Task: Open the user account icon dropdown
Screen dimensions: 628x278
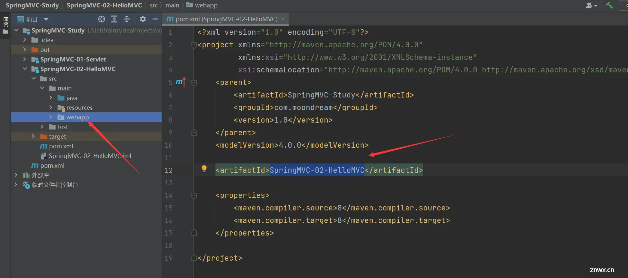Action: click(591, 5)
